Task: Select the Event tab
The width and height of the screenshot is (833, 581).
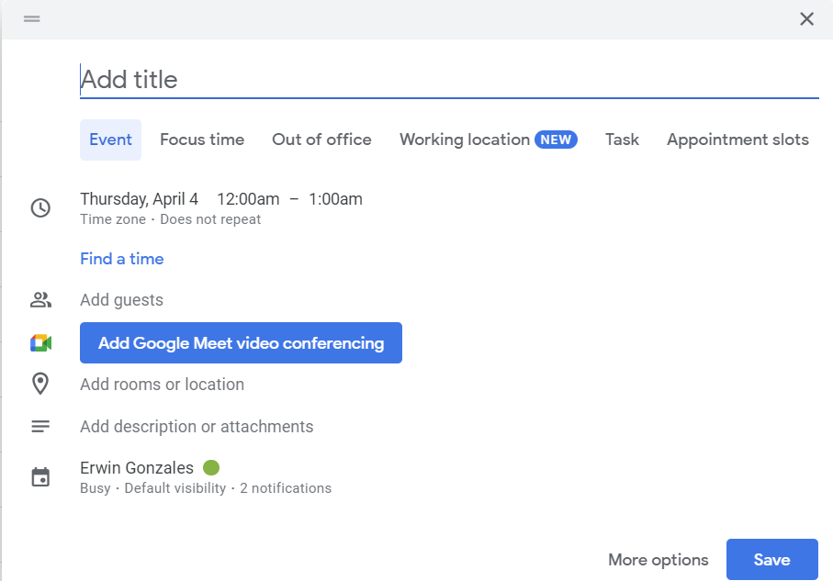Action: coord(110,140)
